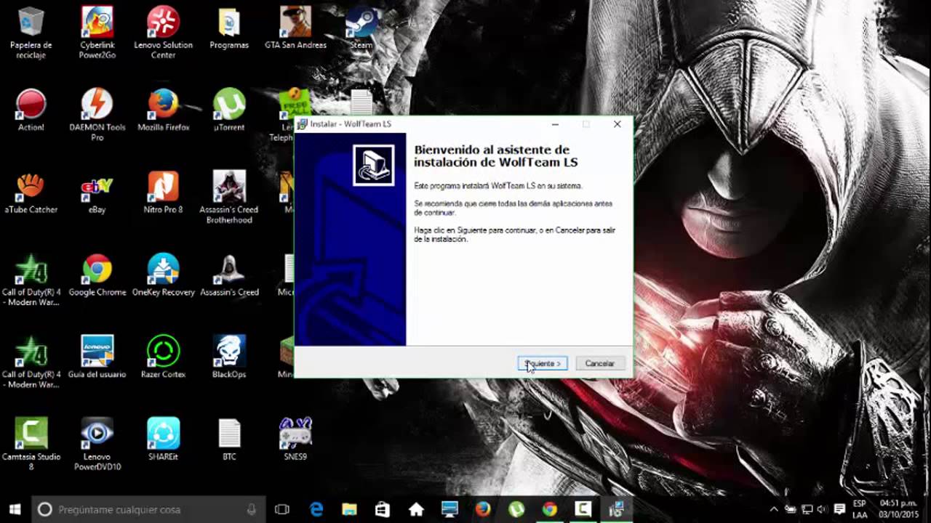The image size is (931, 523).
Task: Select the BTC text file icon
Action: click(229, 440)
